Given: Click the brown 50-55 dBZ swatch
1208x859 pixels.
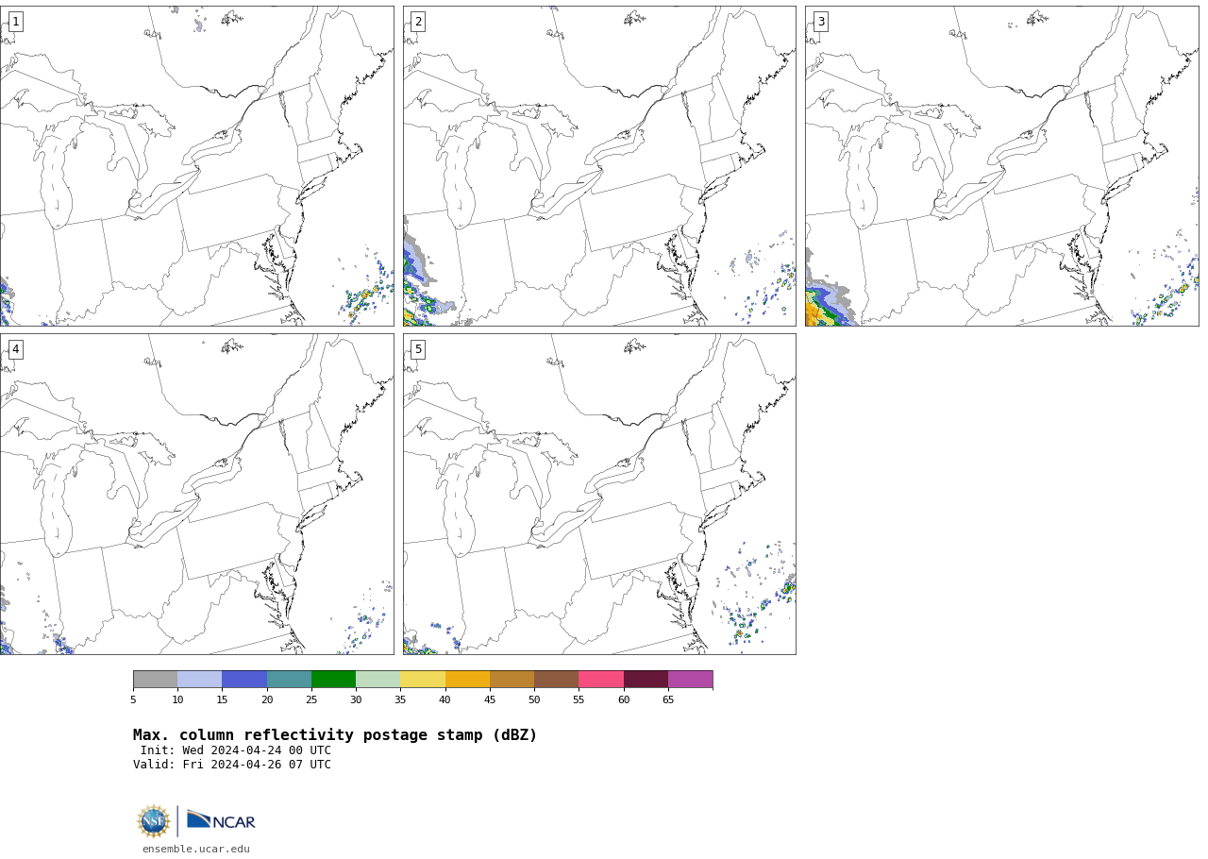Looking at the screenshot, I should (556, 680).
